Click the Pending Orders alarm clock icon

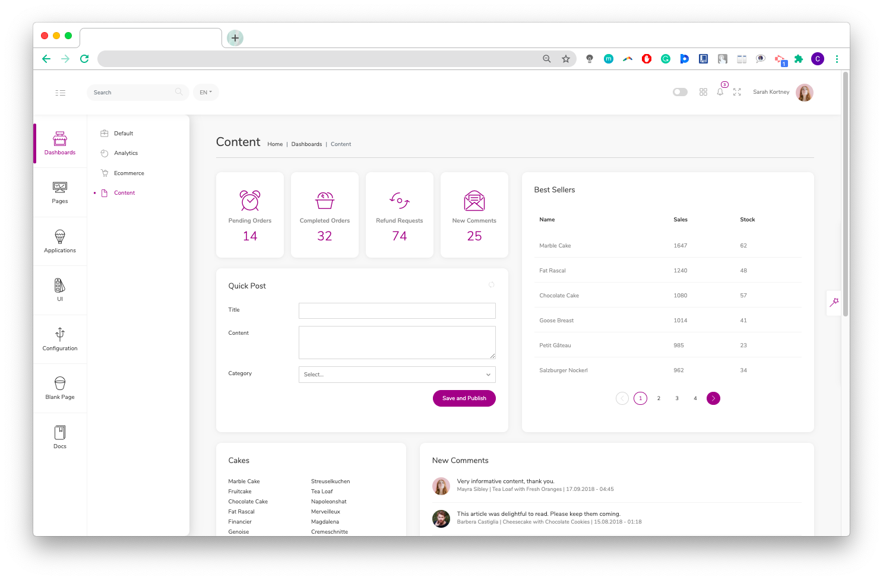(250, 201)
